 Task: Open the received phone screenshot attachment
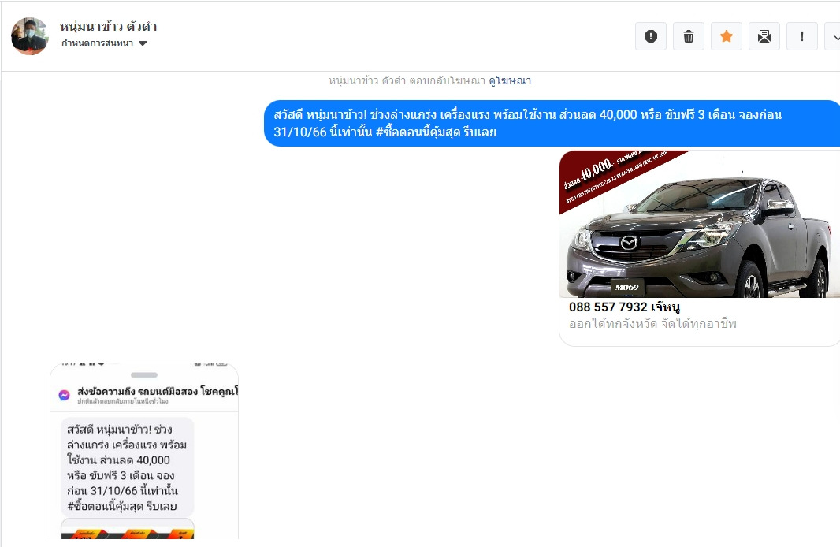(144, 451)
